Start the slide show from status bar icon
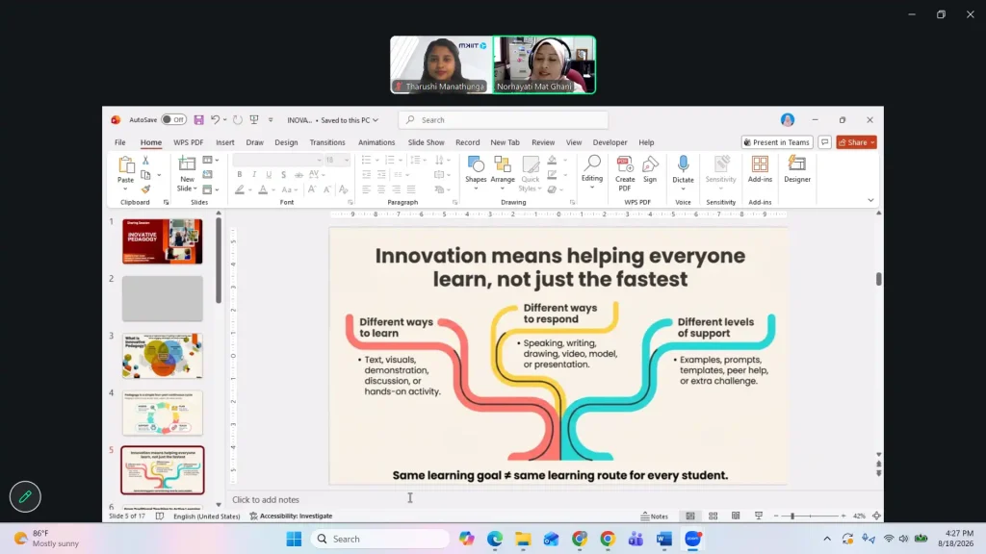This screenshot has height=554, width=986. [x=759, y=516]
